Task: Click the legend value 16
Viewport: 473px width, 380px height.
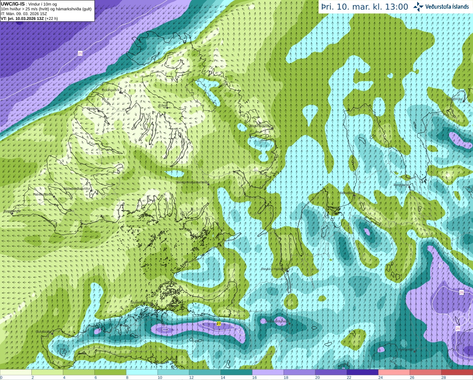Action: (x=254, y=377)
